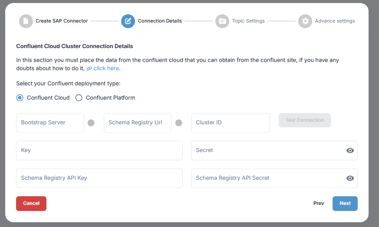Click the Topic Settings step icon
Image resolution: width=379 pixels, height=227 pixels.
[x=222, y=21]
